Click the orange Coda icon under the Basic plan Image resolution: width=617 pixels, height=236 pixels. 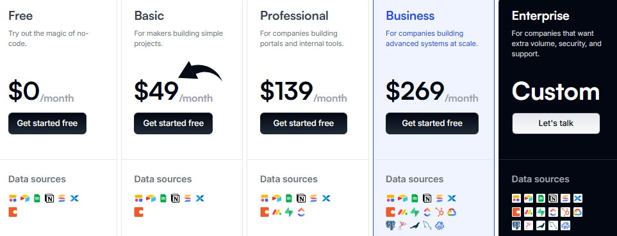(x=138, y=212)
